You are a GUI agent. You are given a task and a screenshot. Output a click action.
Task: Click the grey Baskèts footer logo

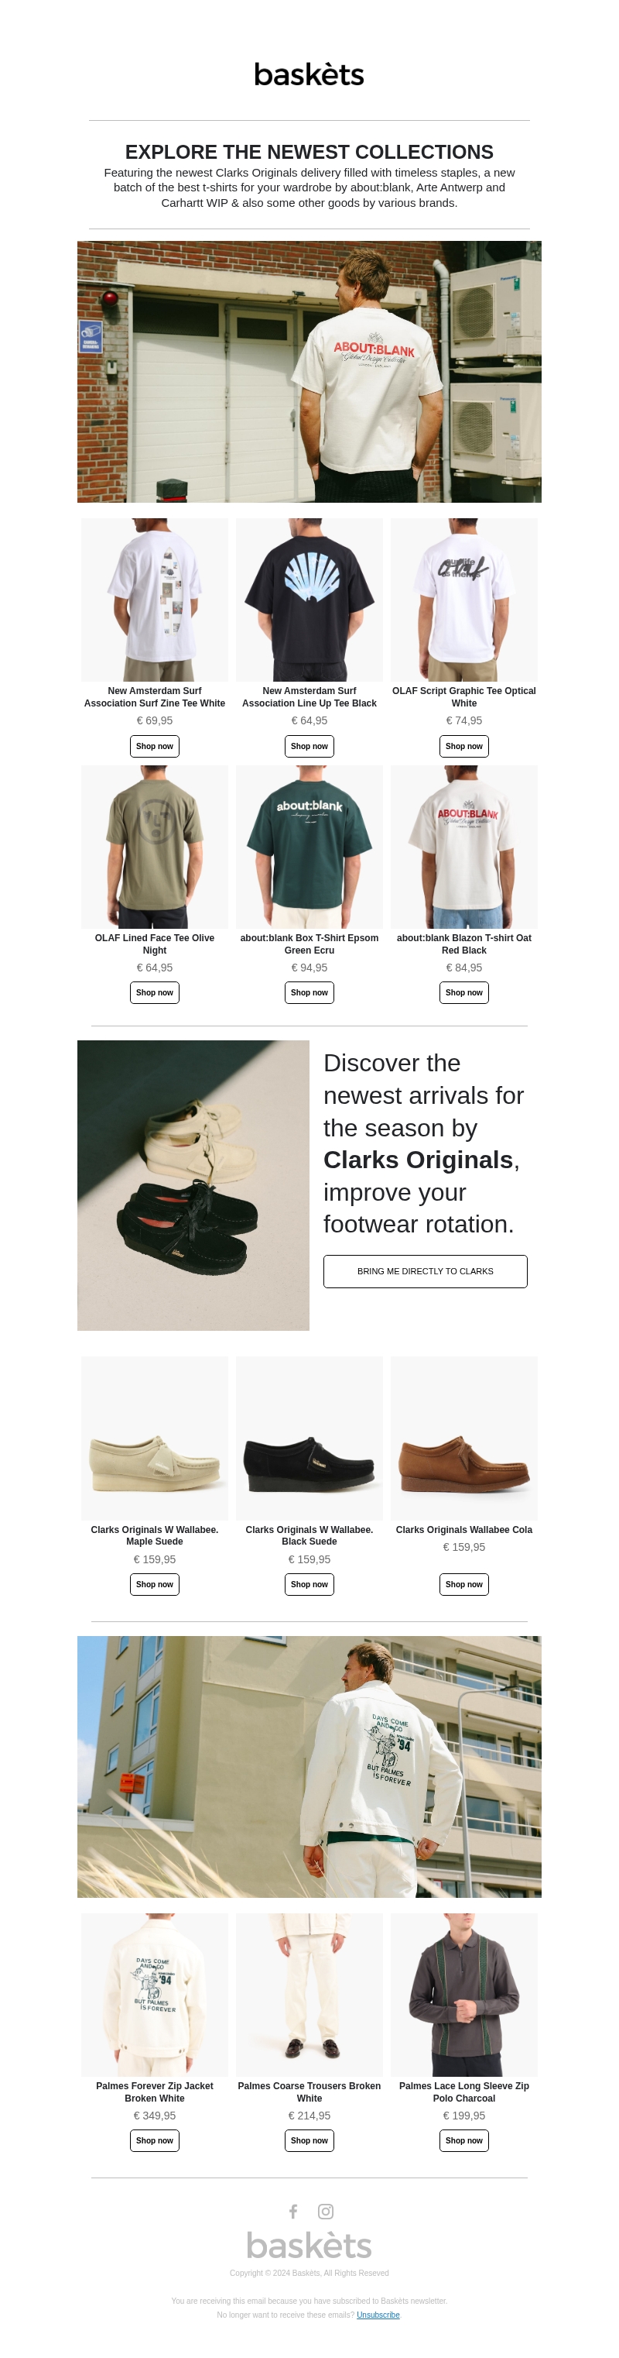pyautogui.click(x=309, y=2244)
